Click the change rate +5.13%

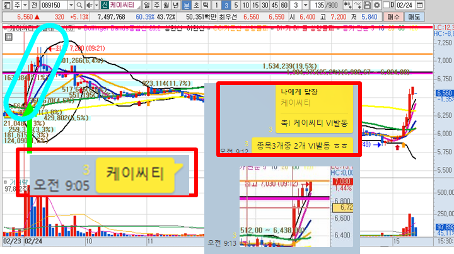(x=79, y=17)
